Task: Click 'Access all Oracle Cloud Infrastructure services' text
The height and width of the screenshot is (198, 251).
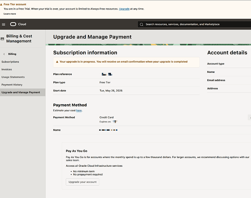Action: point(94,166)
